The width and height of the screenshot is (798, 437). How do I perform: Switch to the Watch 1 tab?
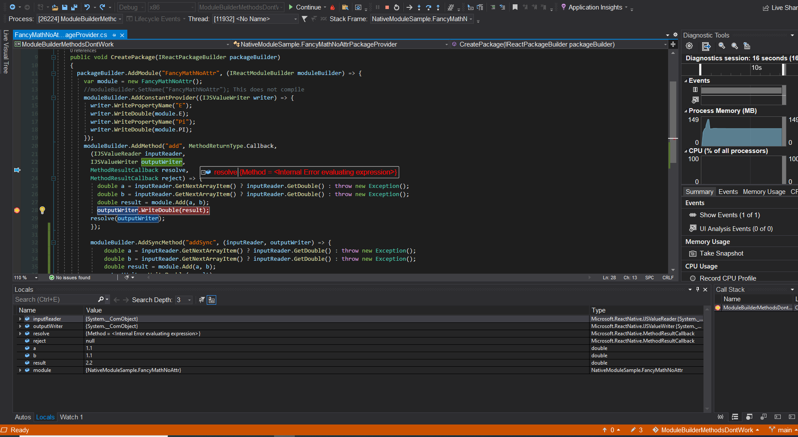click(x=71, y=417)
